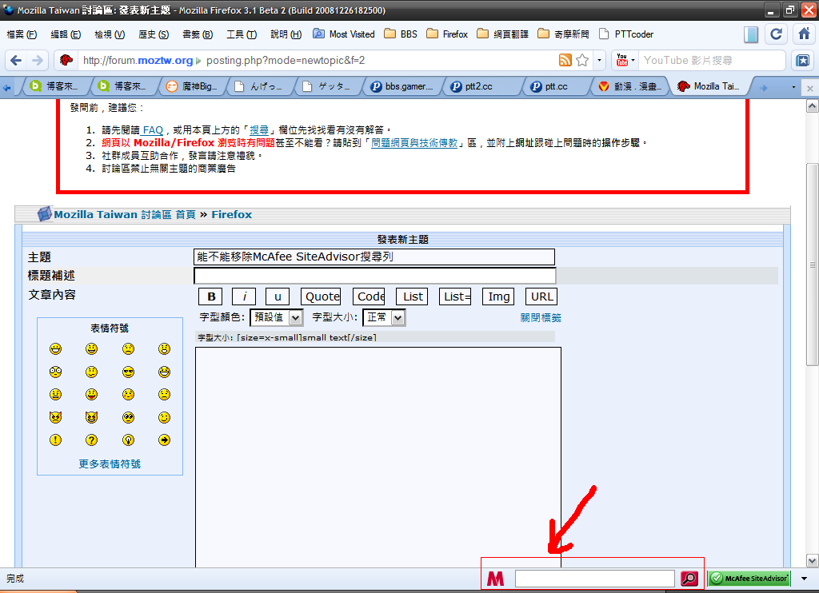The height and width of the screenshot is (593, 819).
Task: Click the URL BBCode button
Action: click(x=541, y=296)
